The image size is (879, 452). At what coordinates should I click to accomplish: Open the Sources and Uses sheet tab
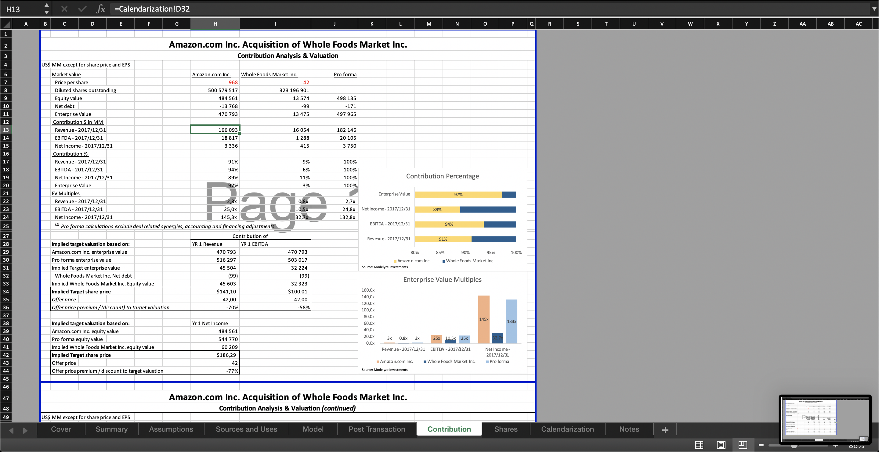point(246,429)
